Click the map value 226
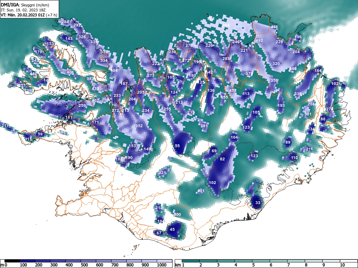This screenshot has width=358, height=268. point(209,45)
